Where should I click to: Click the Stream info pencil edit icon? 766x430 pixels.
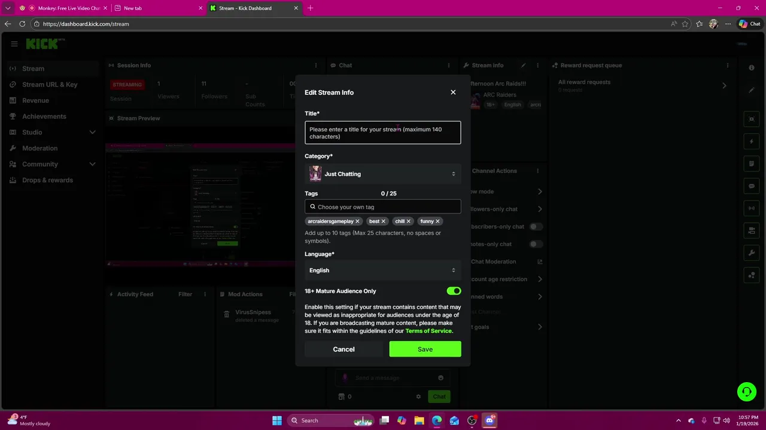pos(523,65)
